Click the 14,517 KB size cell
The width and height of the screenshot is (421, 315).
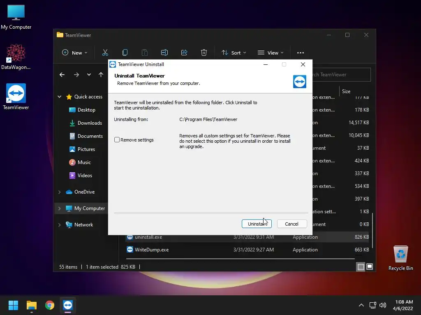click(x=359, y=122)
